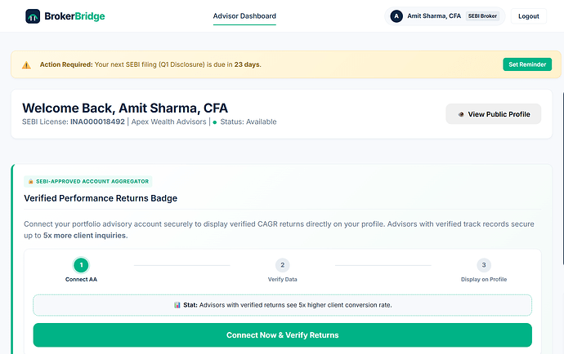Click the BrokerBridge brand name text

click(74, 16)
